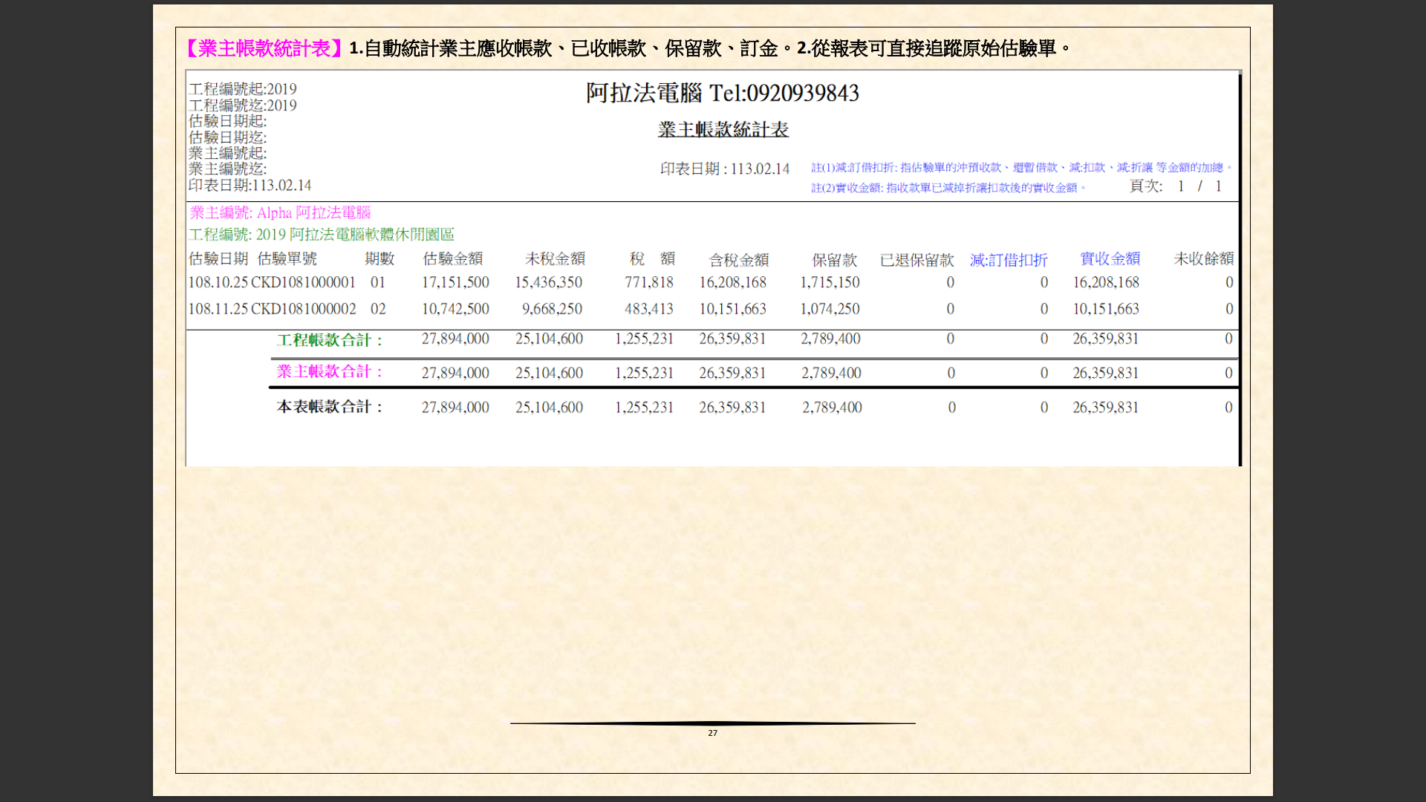1426x802 pixels.
Task: Select the 業主編號 Alpha 阿拉法電腦 line
Action: click(280, 213)
